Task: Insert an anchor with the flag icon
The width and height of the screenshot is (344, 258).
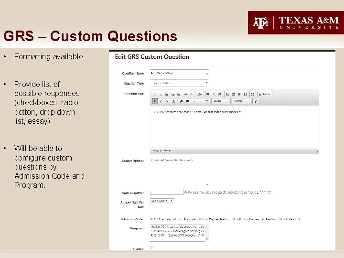Action: [220, 94]
